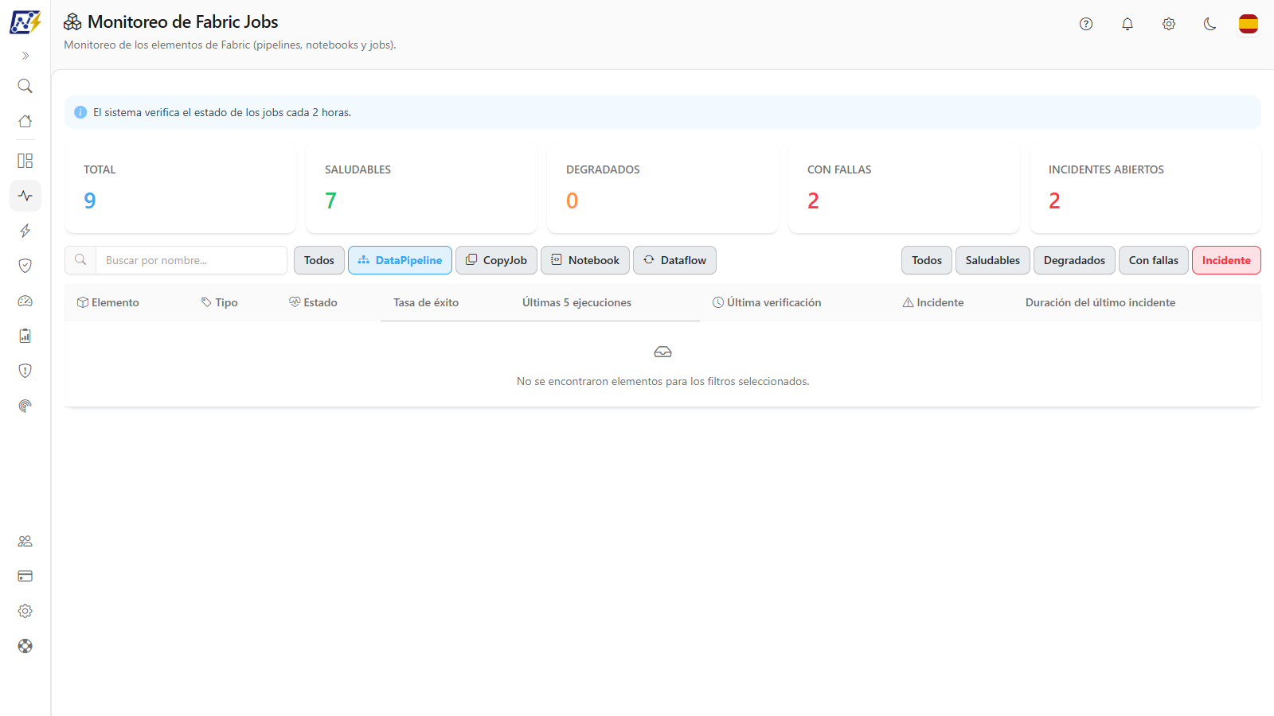This screenshot has height=716, width=1274.
Task: Open the sidebar search magnifier icon
Action: tap(25, 86)
